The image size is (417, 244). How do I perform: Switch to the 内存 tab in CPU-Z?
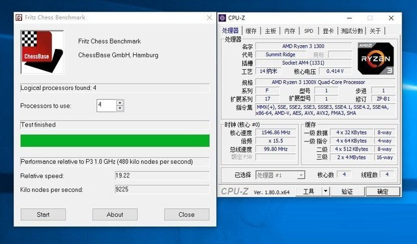click(289, 31)
